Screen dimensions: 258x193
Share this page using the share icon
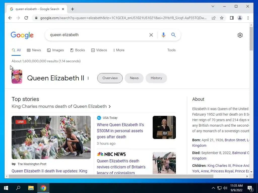tap(214, 18)
